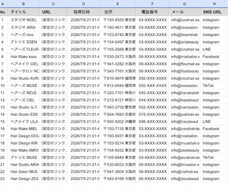This screenshot has height=190, width=231.
Task: Select the Hair Make kaze cell
Action: pos(24,56)
